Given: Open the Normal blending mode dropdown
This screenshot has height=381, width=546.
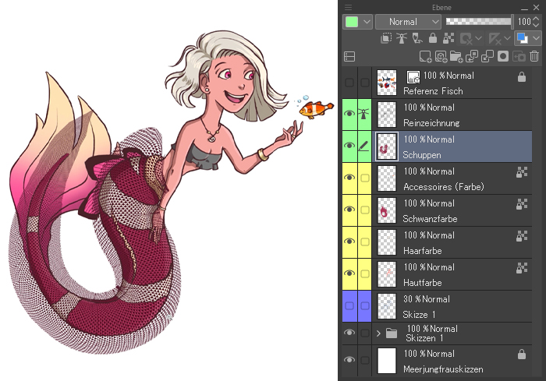Looking at the screenshot, I should click(409, 22).
